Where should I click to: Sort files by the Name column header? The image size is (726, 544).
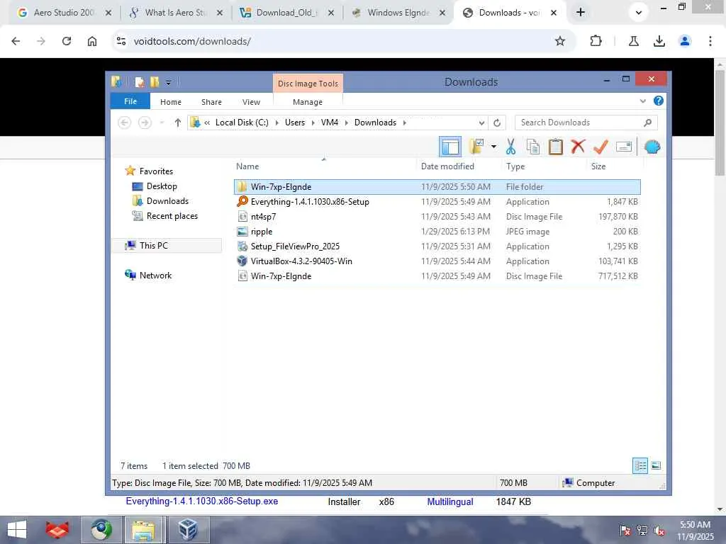(247, 166)
